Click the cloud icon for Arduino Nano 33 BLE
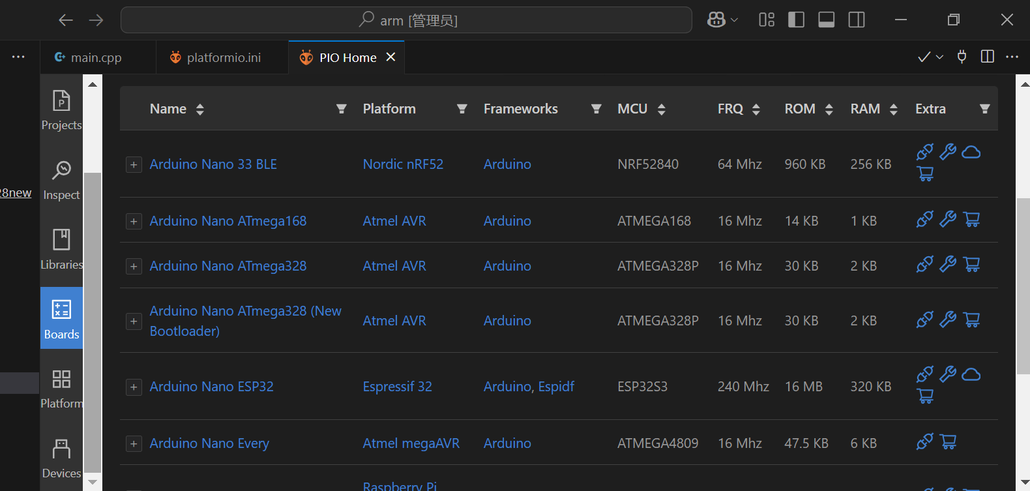The height and width of the screenshot is (491, 1030). click(971, 152)
